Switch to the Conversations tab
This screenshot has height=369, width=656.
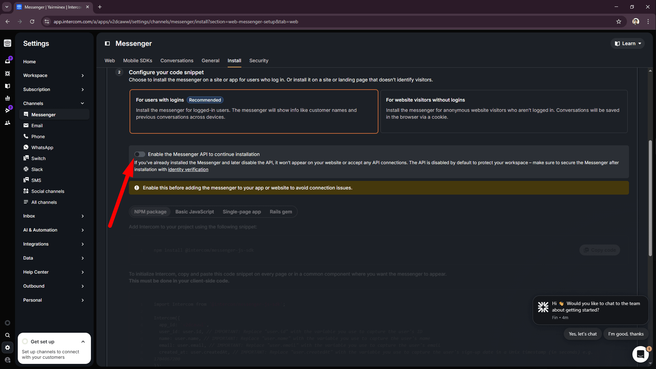click(x=177, y=61)
